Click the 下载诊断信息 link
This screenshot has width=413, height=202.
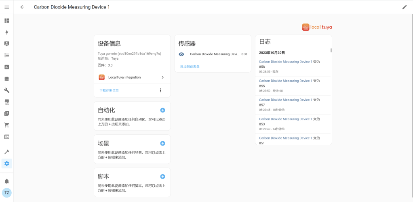[x=109, y=90]
